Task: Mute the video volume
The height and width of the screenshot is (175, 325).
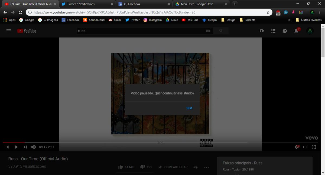Action: coord(34,147)
